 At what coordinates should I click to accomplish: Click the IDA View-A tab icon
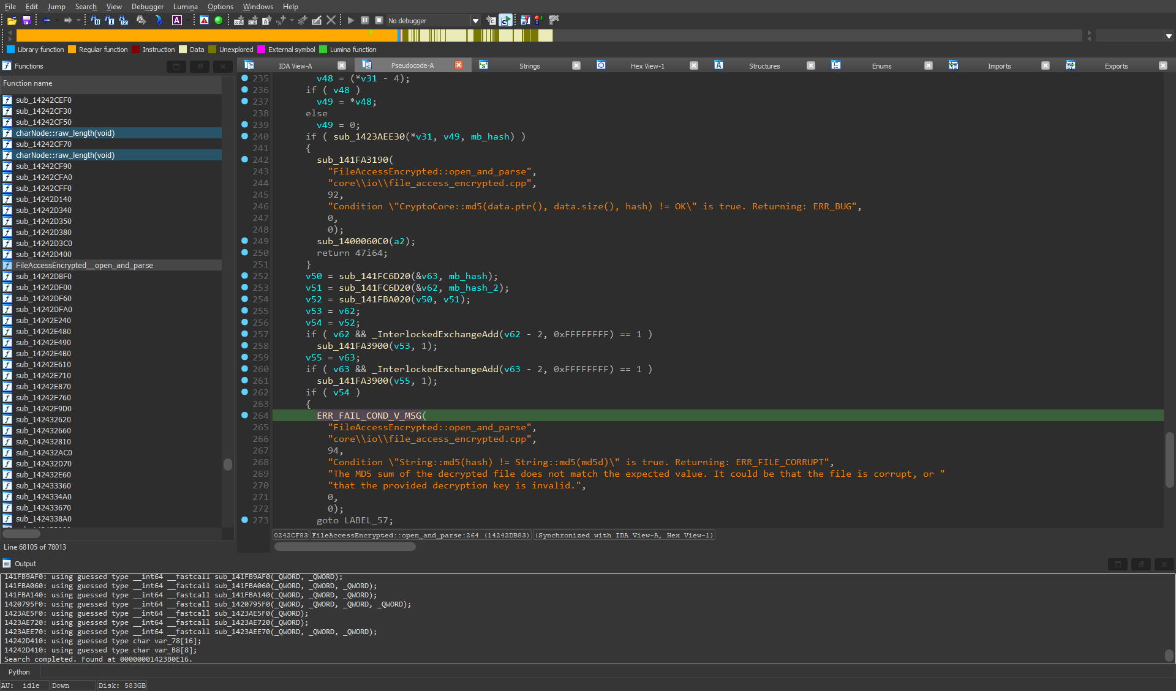click(249, 65)
